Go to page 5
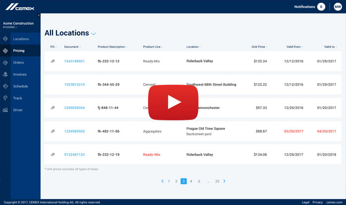The width and height of the screenshot is (346, 205). (199, 181)
